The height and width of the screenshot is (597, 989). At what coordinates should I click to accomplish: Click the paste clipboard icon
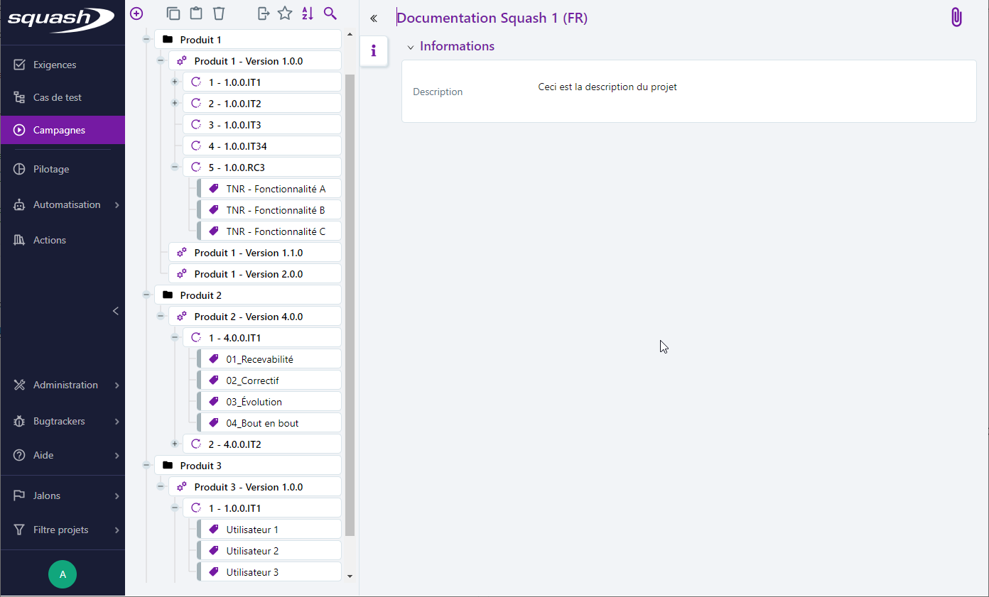click(196, 13)
